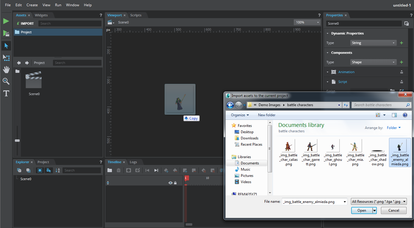Add a keyframe with the diamond-plus icon
Image resolution: width=414 pixels, height=228 pixels.
click(x=166, y=170)
